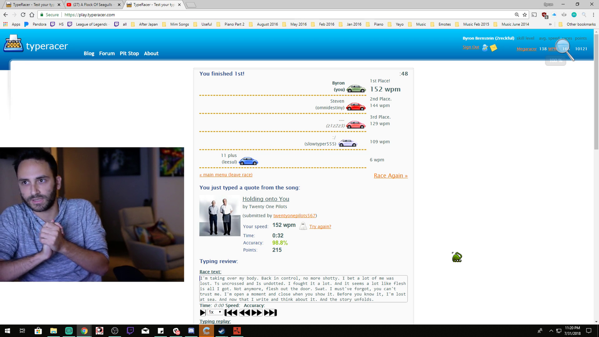This screenshot has width=599, height=337.
Task: Open the August 2016 bookmark folder
Action: pyautogui.click(x=264, y=24)
